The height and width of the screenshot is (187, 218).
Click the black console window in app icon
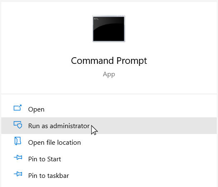(x=109, y=29)
